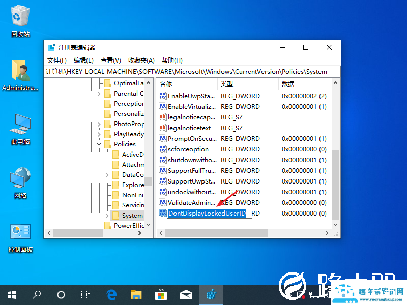
Task: Open the Administrator folder desktop icon
Action: tap(20, 75)
